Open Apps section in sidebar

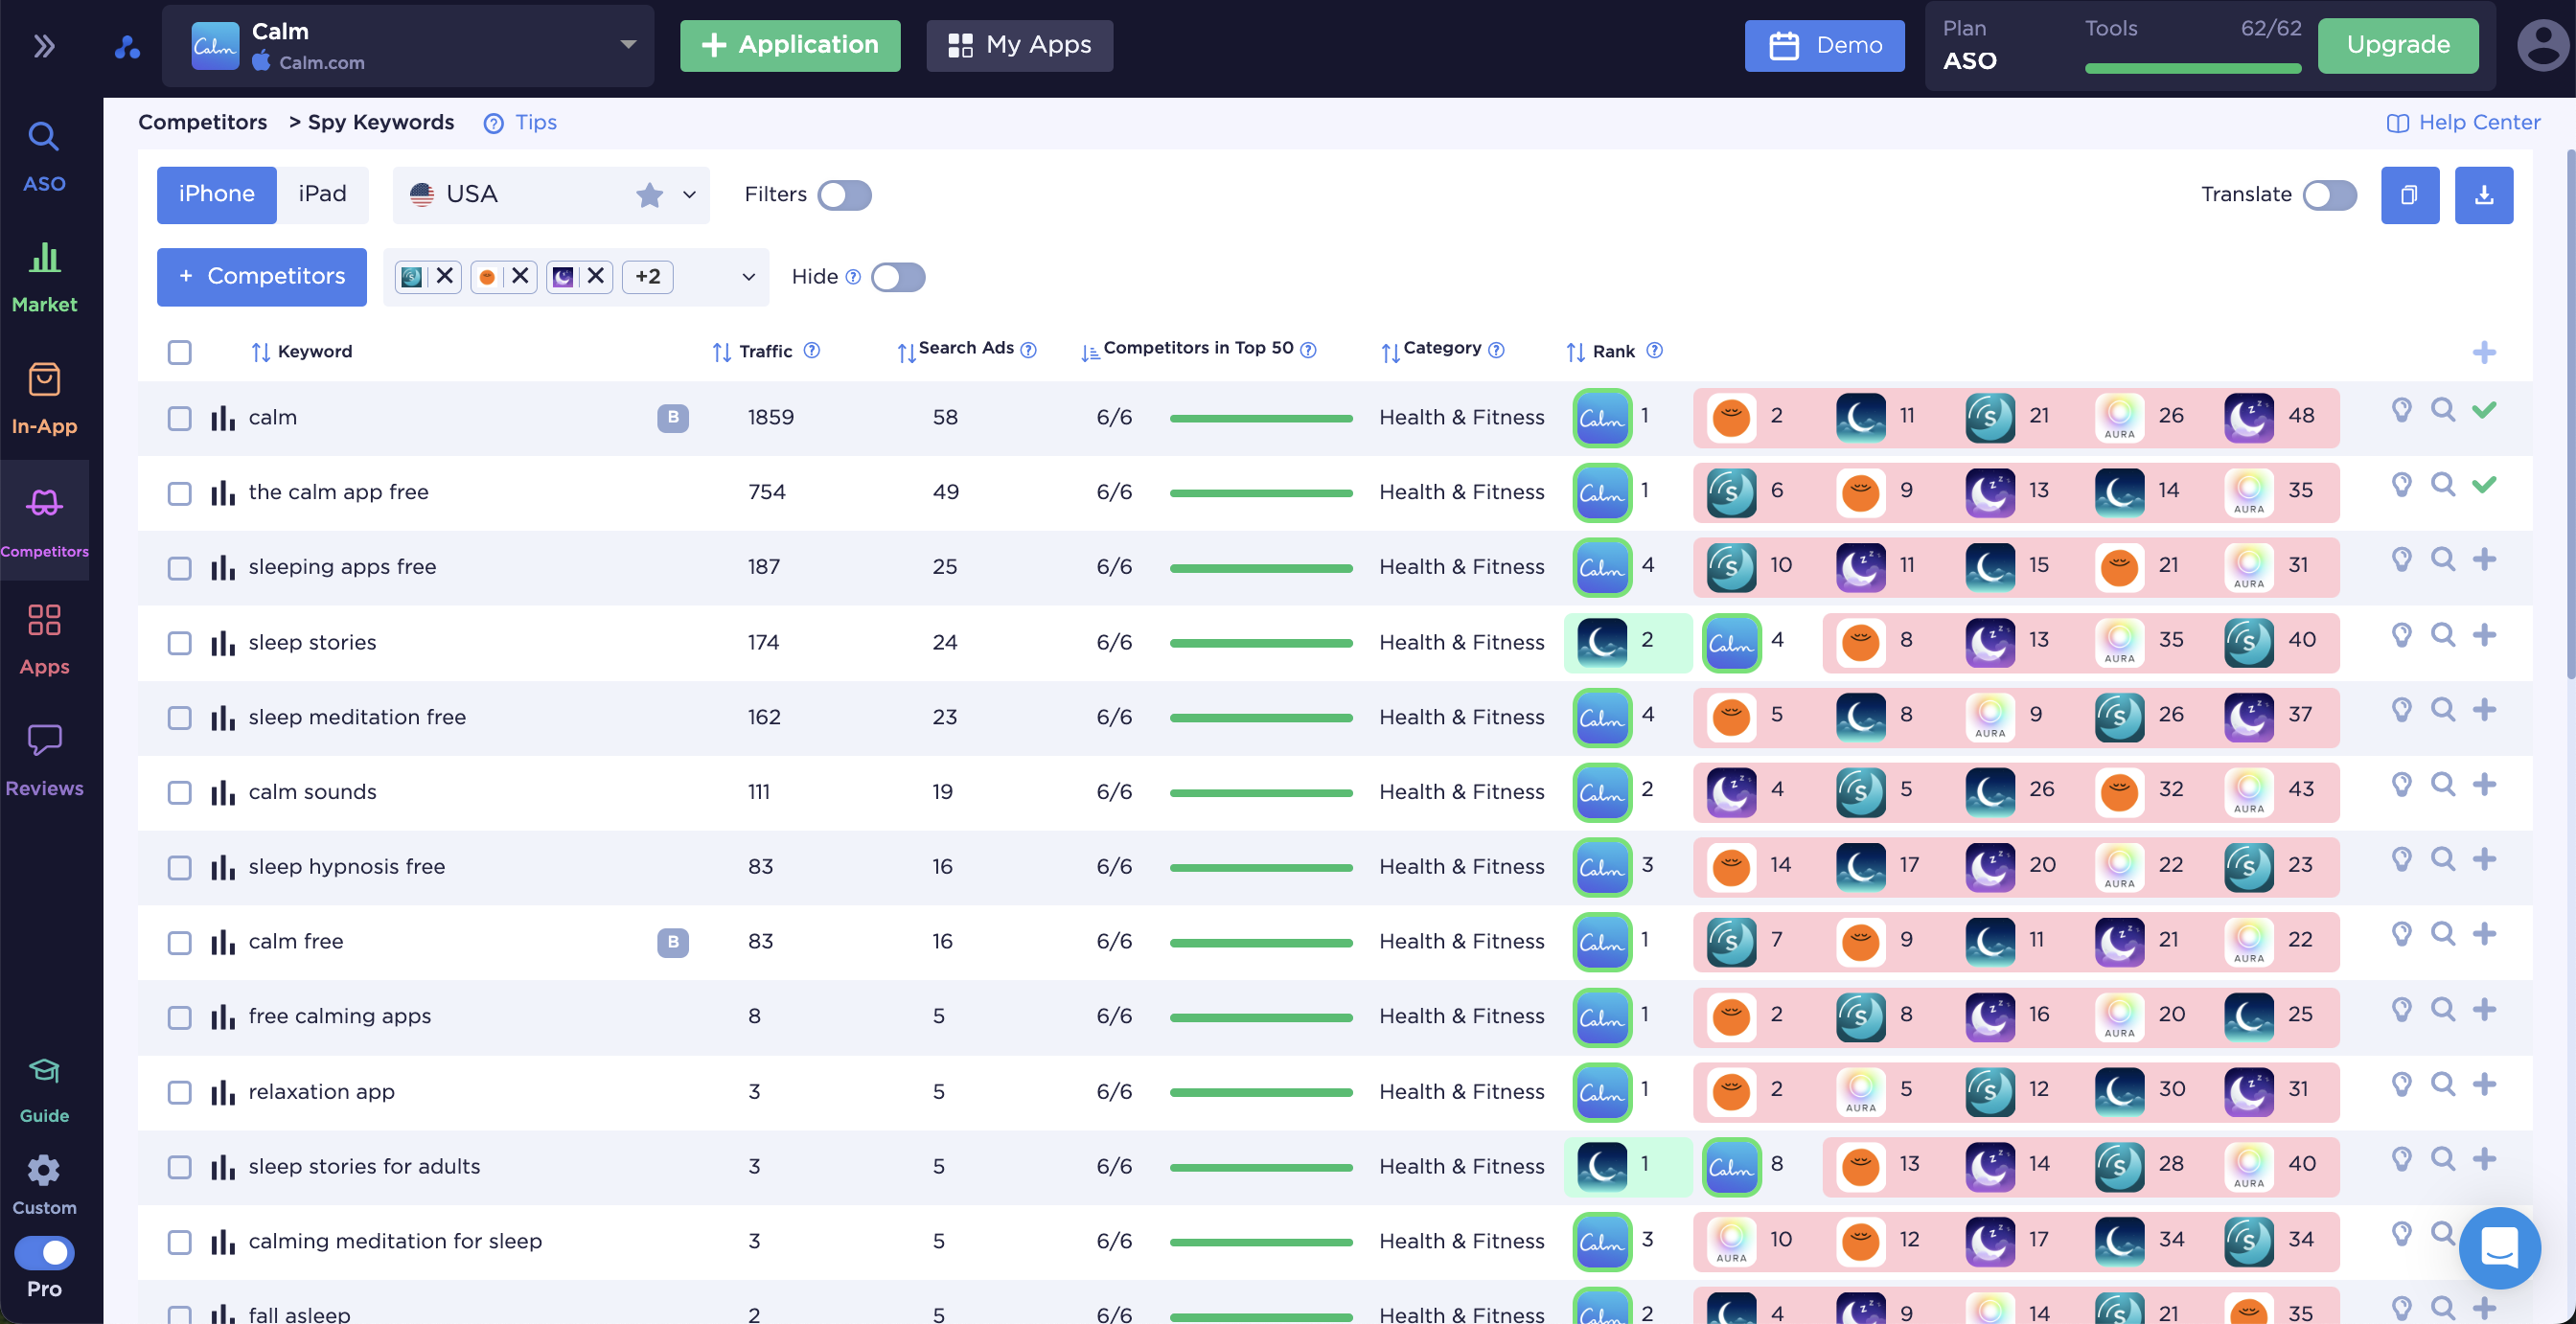(44, 640)
